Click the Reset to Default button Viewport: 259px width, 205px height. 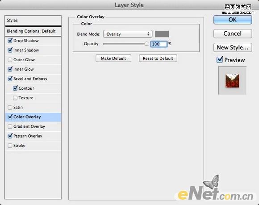coord(158,59)
